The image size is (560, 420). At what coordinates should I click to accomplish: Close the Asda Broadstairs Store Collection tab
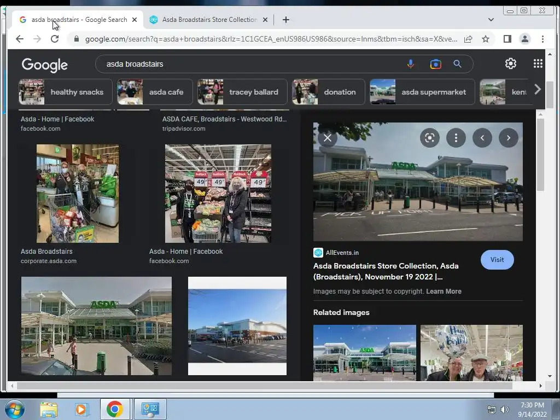pyautogui.click(x=265, y=20)
